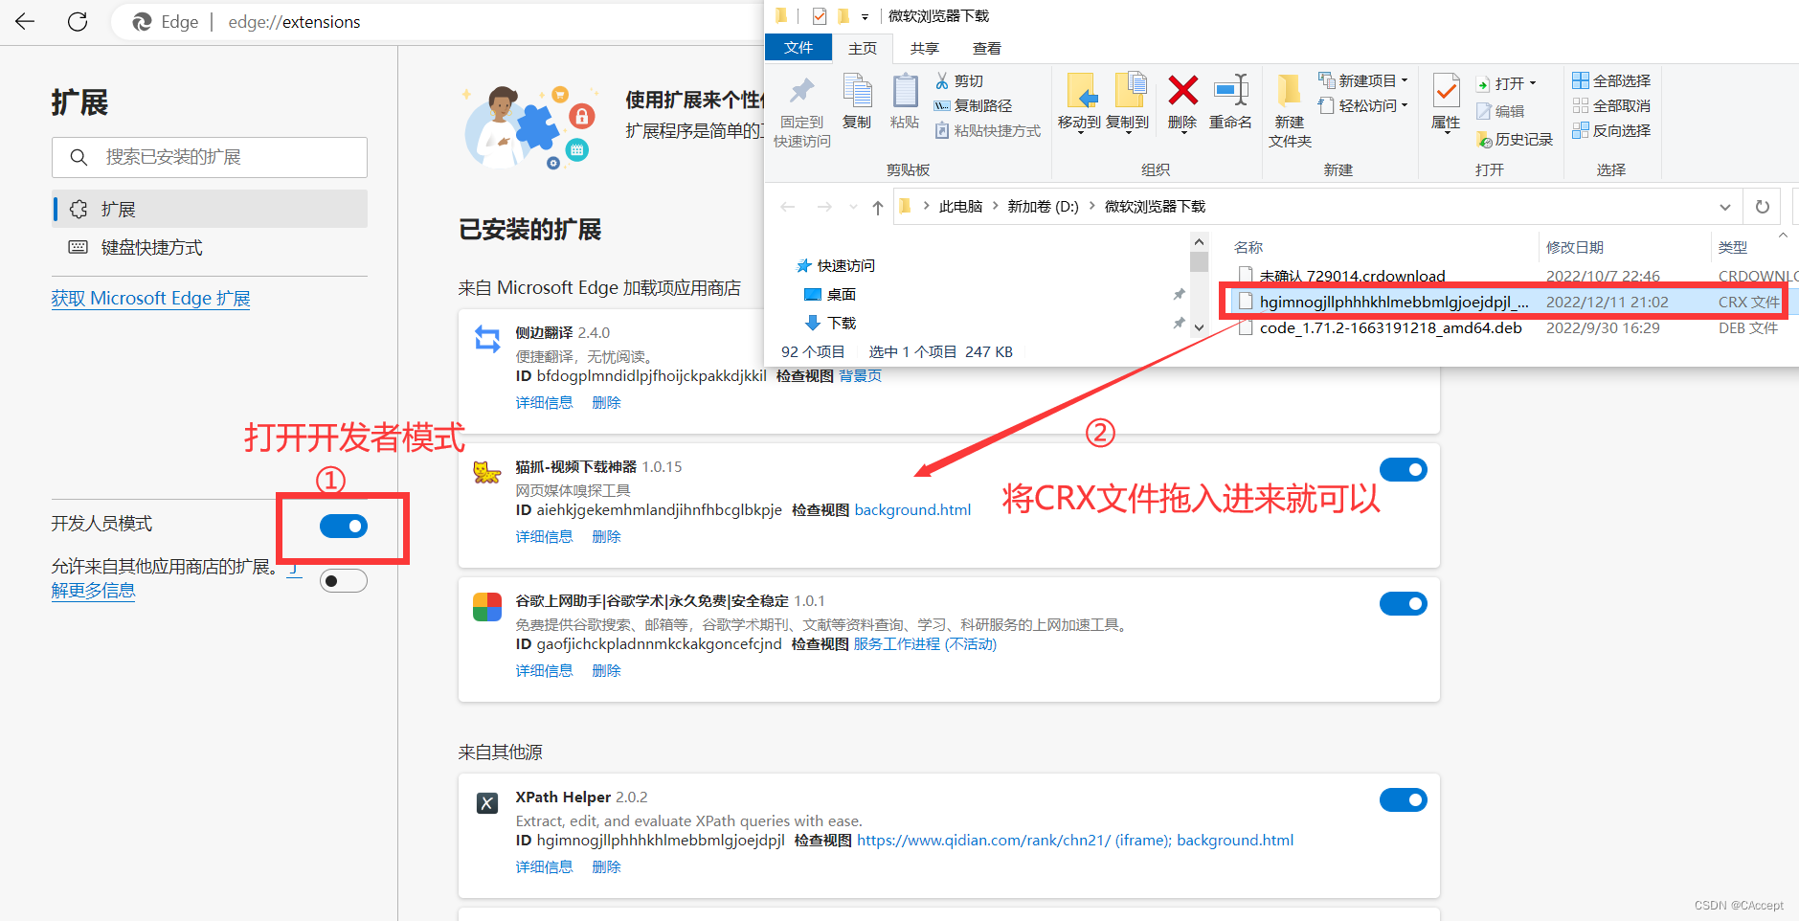The image size is (1799, 921).
Task: Click the Explorer up-directory arrow icon
Action: 878,207
